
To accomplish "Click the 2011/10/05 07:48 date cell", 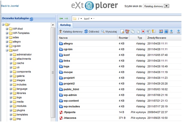I will tap(157, 55).
